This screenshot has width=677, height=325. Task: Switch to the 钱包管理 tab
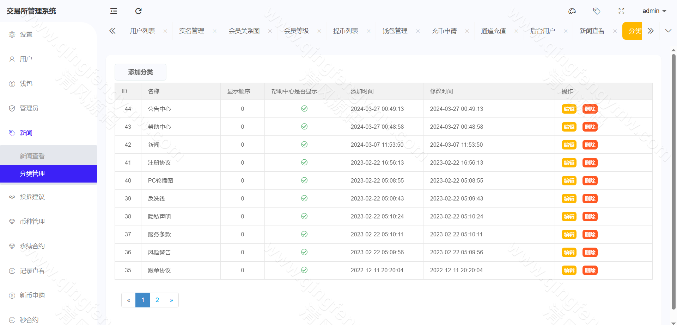coord(395,31)
